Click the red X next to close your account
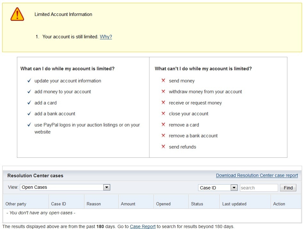The width and height of the screenshot is (304, 229). point(163,114)
